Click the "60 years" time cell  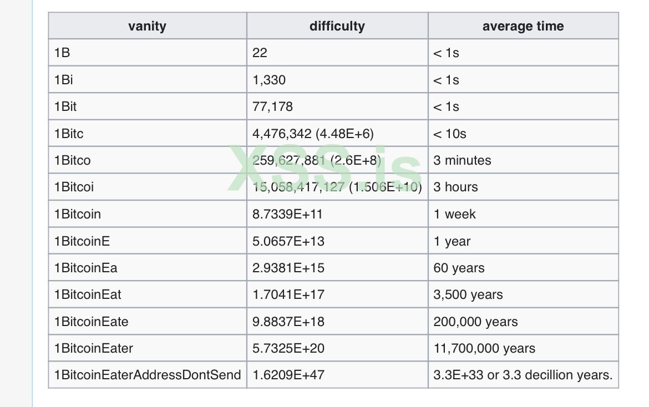[x=459, y=268]
